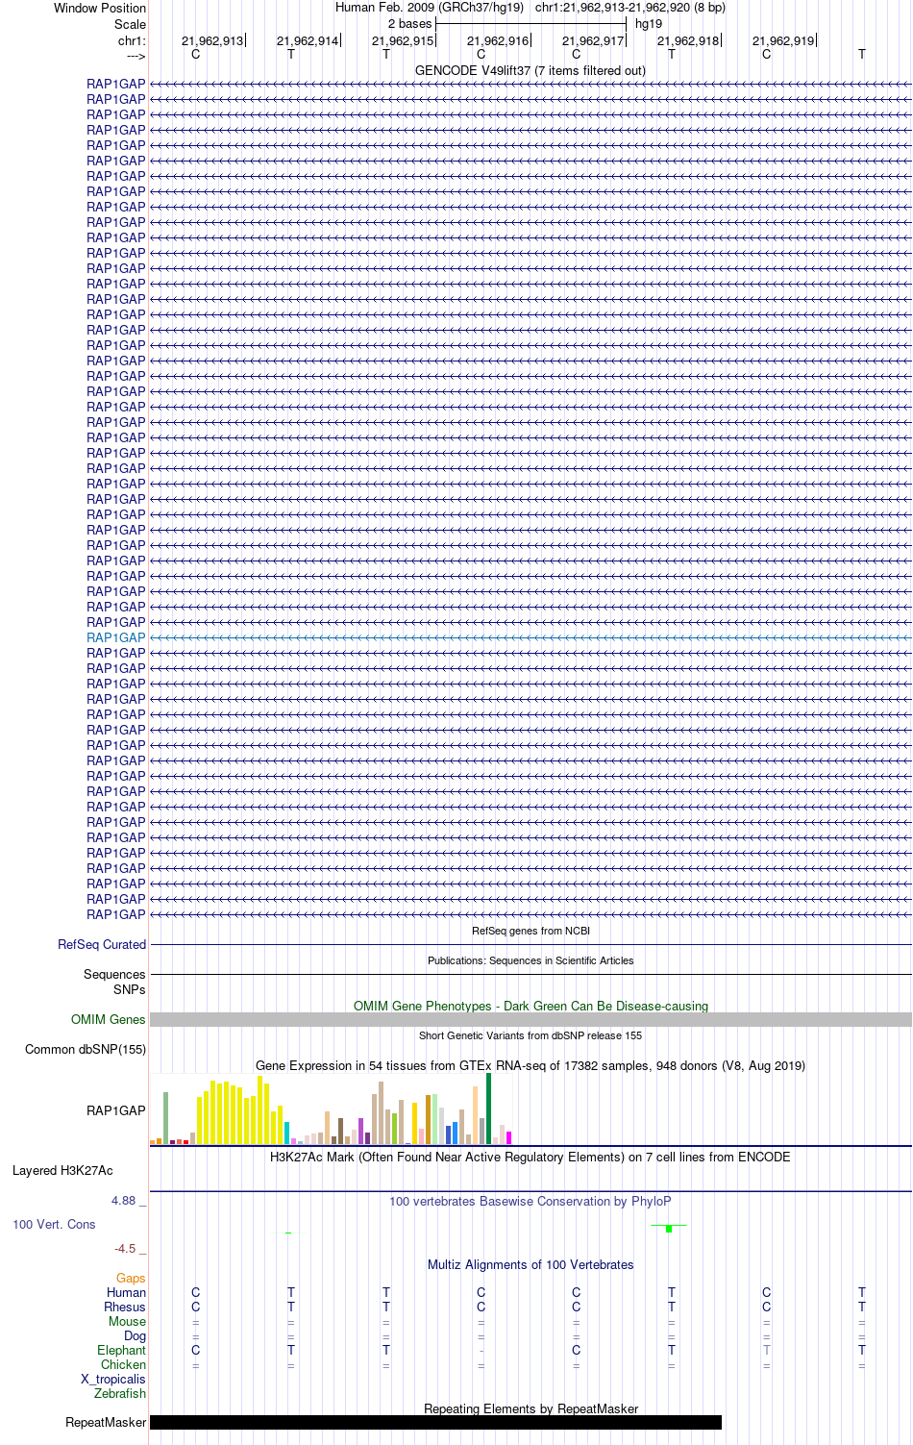Click the hg19 label beside the scale bar
Screen dimensions: 913x1445
[x=649, y=24]
